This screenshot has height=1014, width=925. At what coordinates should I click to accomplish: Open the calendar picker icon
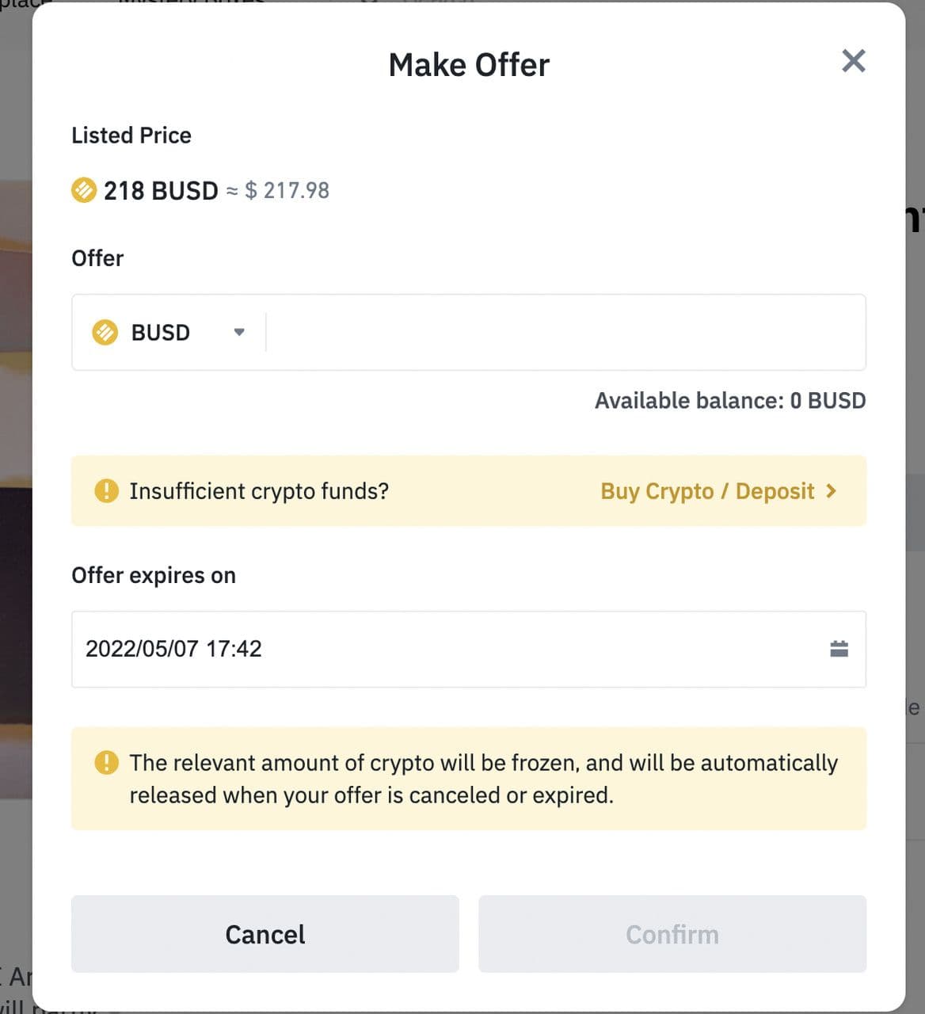point(839,649)
